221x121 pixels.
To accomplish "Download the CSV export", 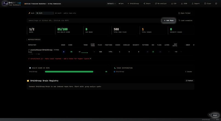I will click(x=174, y=4).
